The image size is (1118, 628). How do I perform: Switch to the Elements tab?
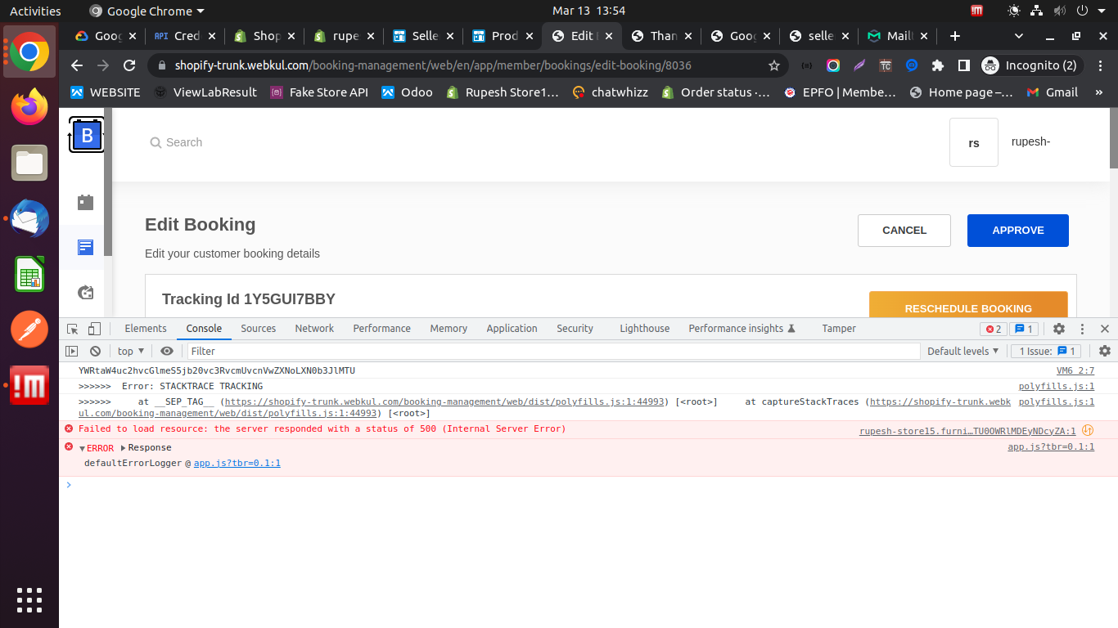pos(146,329)
